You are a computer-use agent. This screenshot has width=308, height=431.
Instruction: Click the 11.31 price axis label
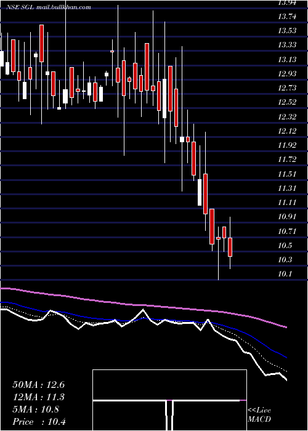287,188
